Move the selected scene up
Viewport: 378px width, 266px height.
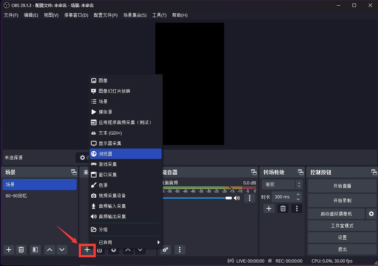tap(49, 250)
